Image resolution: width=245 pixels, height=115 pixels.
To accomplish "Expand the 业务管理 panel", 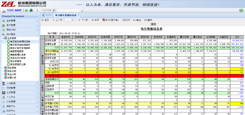I will (37, 21).
